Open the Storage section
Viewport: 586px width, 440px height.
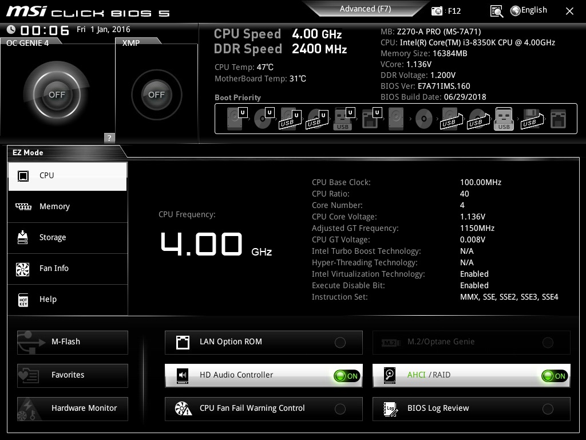pyautogui.click(x=68, y=238)
